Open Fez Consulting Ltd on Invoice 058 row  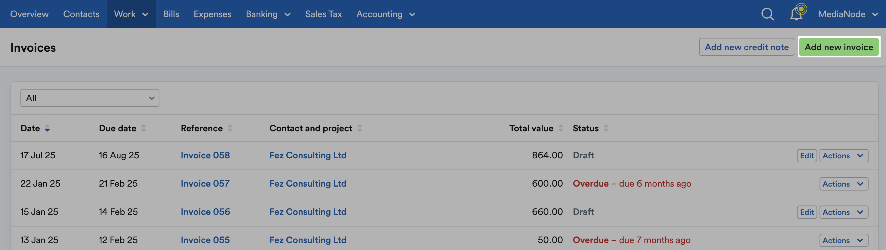308,155
